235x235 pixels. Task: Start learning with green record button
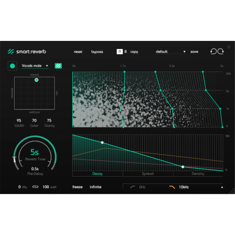coord(12,66)
